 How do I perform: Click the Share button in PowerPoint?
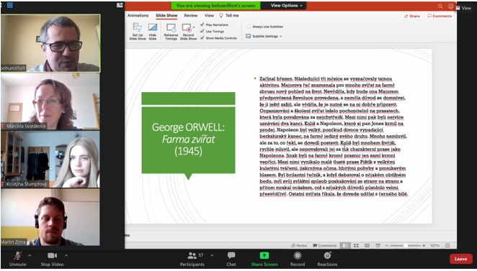412,16
